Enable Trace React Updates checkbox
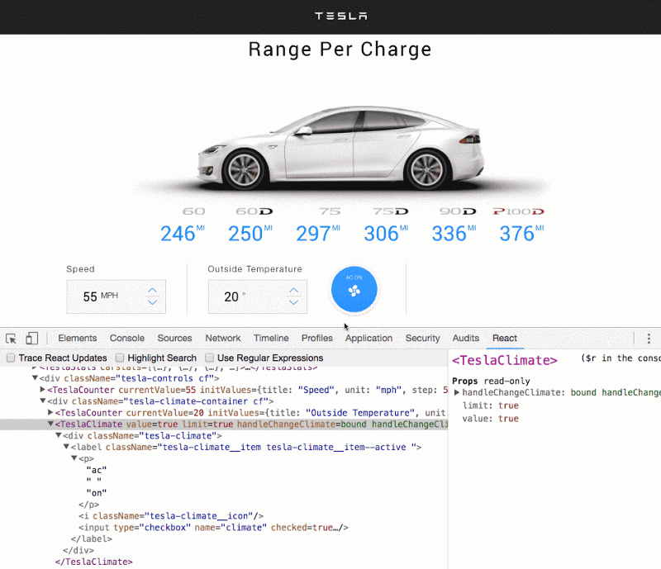661x569 pixels. point(11,358)
